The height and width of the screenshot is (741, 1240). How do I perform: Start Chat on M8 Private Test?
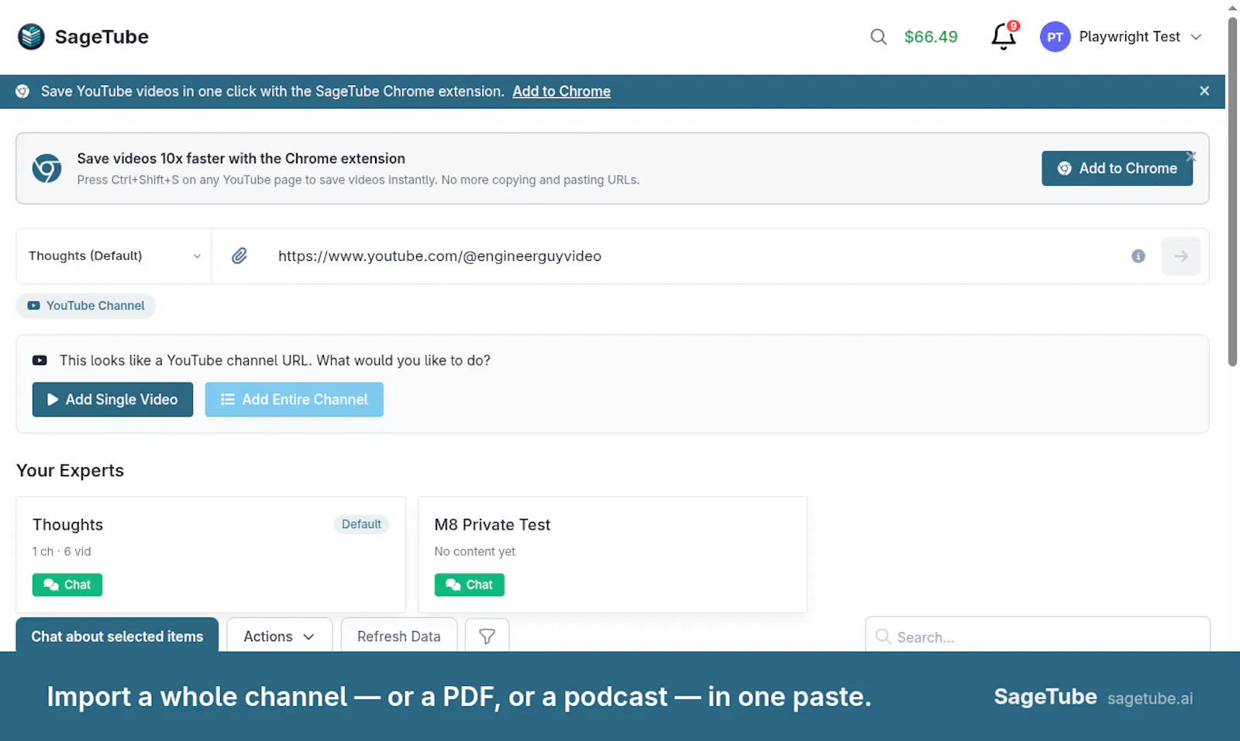469,585
